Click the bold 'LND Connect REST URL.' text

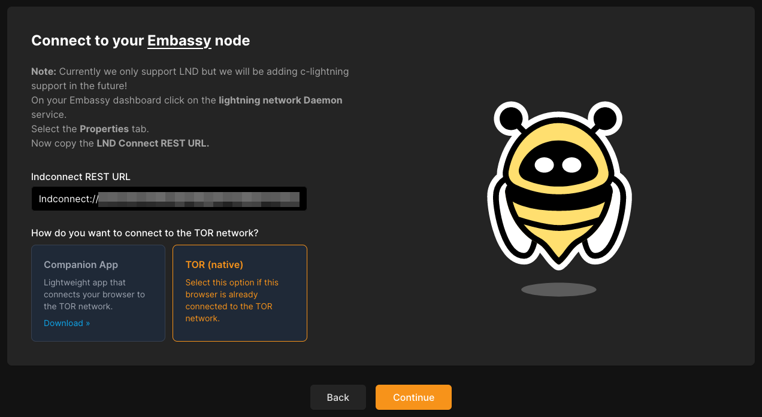(153, 143)
